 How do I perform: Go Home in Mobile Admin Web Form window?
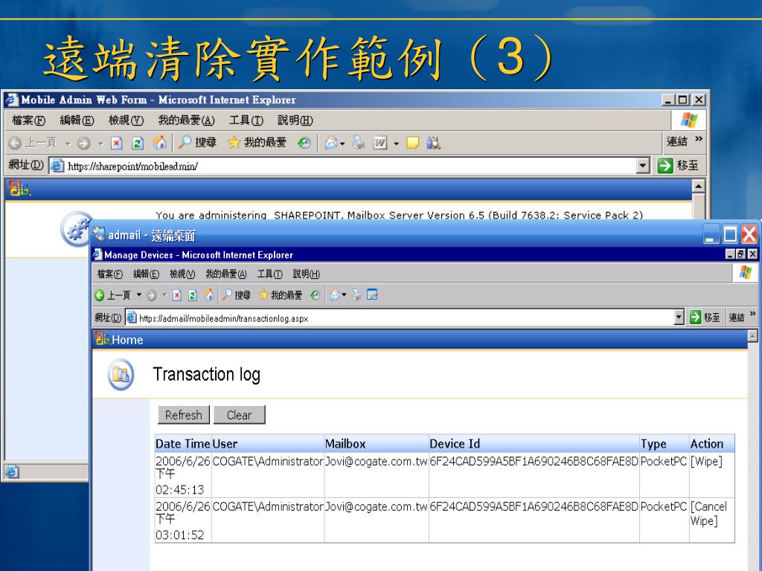tap(159, 142)
